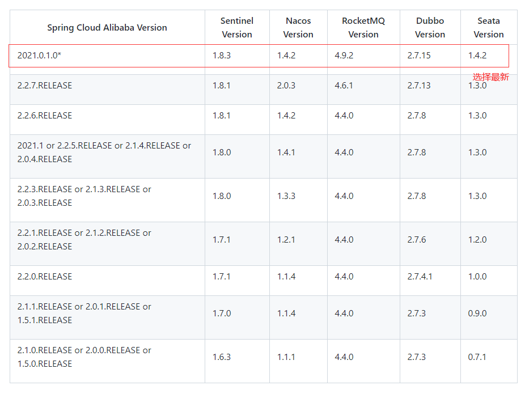Click the Dubbo Version column header
525x394 pixels.
coord(430,27)
